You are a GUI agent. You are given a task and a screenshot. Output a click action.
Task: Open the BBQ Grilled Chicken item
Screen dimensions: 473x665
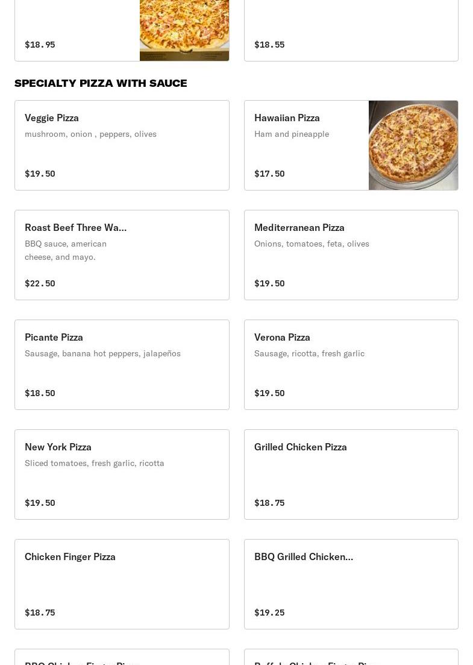tap(351, 584)
